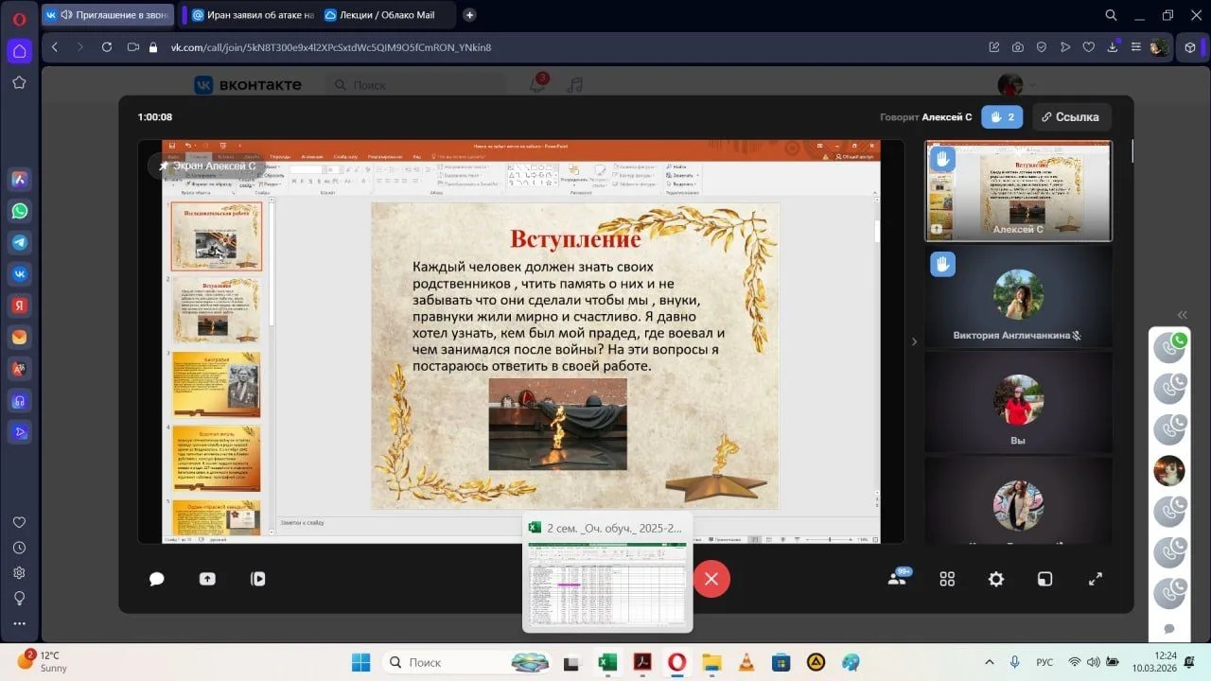
Task: Collapse the participants panel with the chevron
Action: coord(914,341)
